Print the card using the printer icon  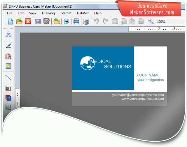pyautogui.click(x=76, y=22)
